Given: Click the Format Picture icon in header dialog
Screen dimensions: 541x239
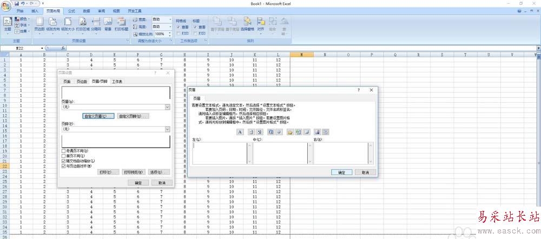Looking at the screenshot, I should click(325, 132).
